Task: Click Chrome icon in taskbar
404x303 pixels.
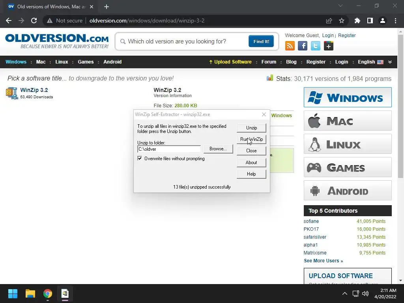Action: pos(48,294)
